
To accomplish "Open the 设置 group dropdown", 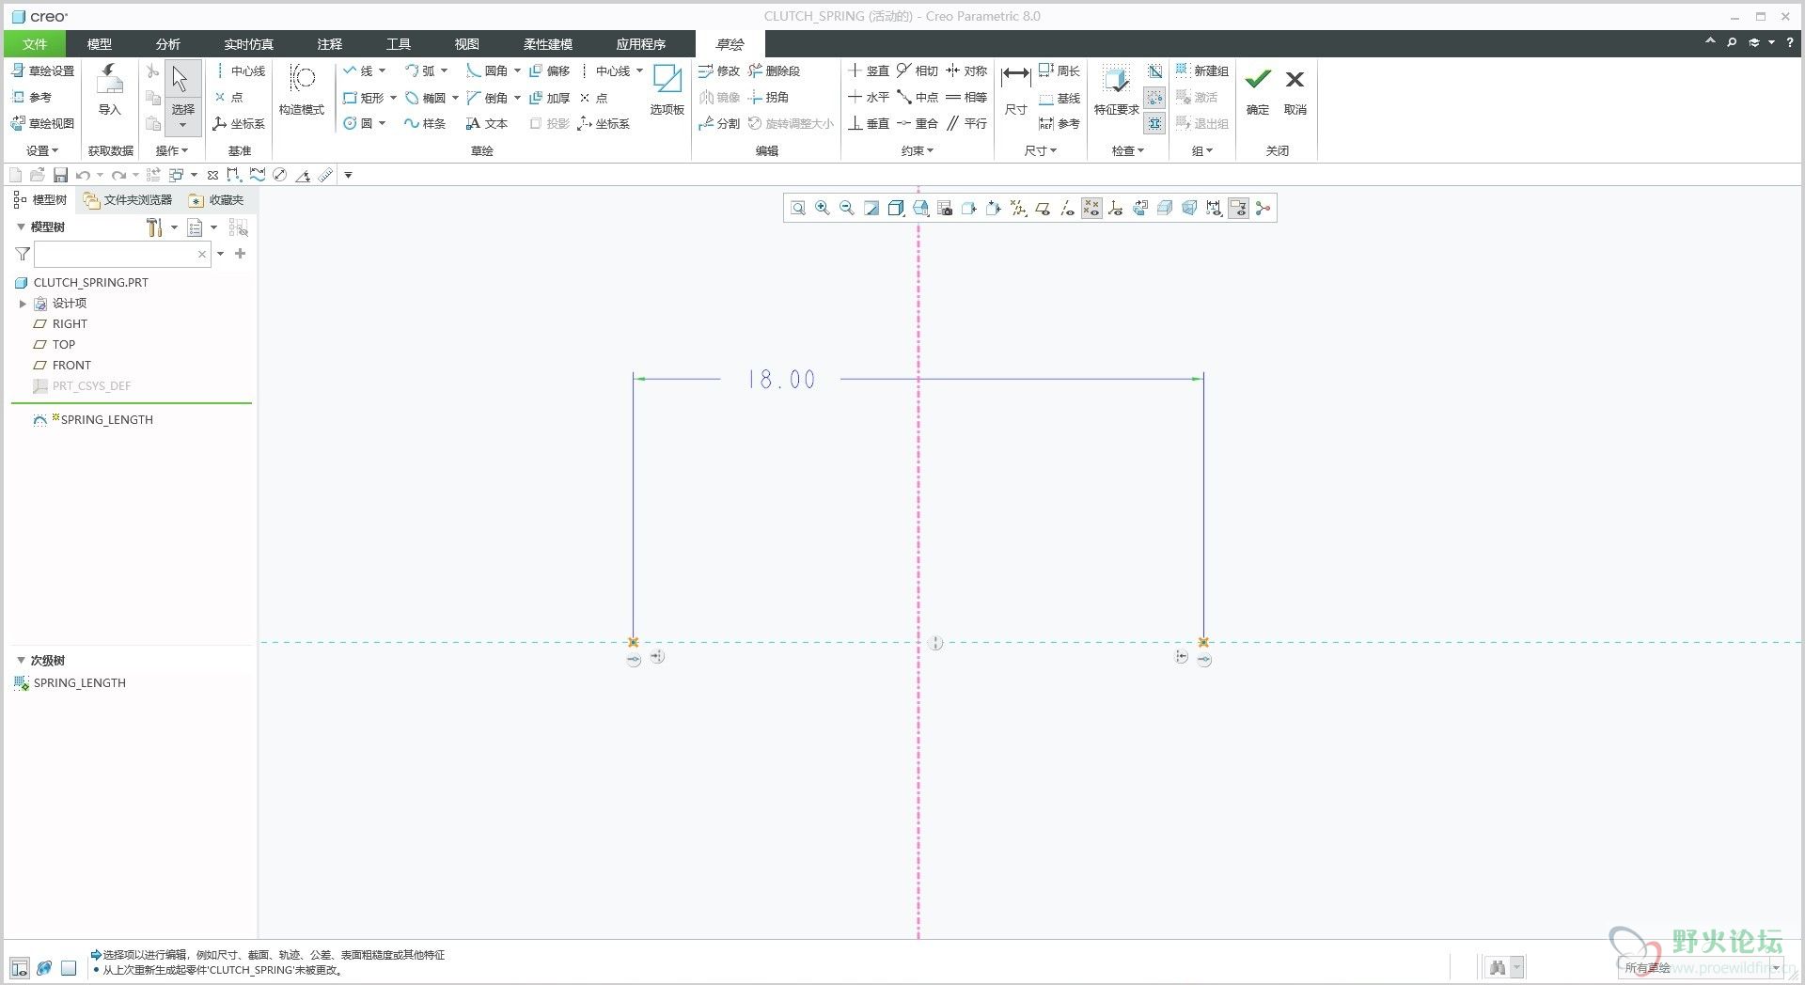I will pos(42,150).
